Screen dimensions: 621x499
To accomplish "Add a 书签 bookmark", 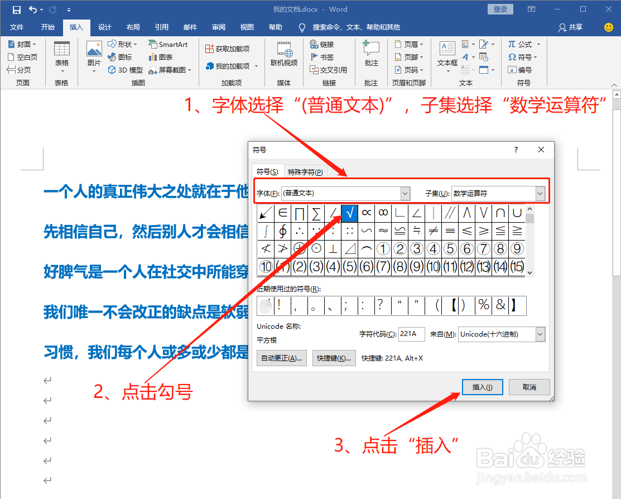I will pos(322,57).
